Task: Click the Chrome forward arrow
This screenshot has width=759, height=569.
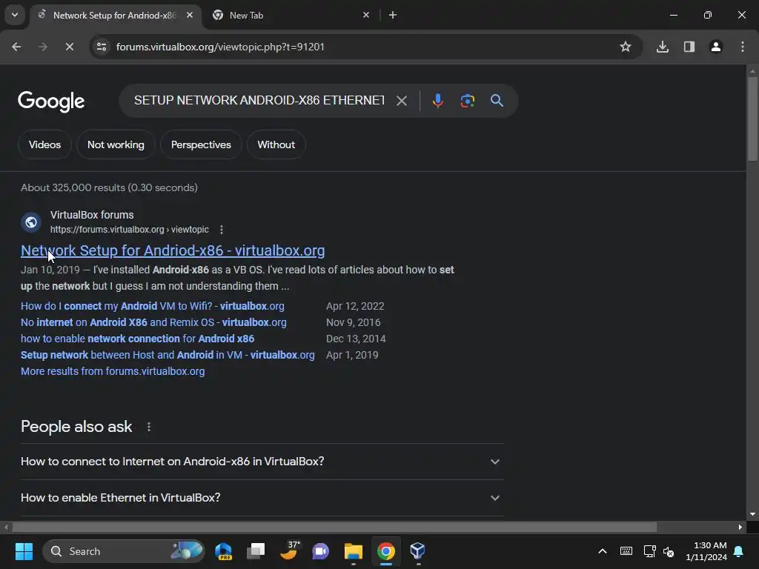Action: pyautogui.click(x=42, y=47)
